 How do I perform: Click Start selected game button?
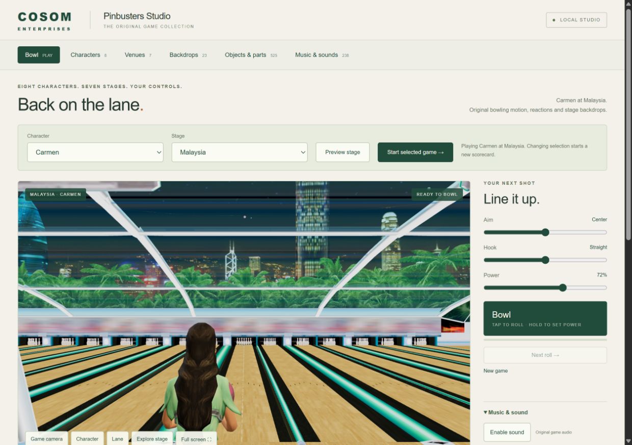415,152
